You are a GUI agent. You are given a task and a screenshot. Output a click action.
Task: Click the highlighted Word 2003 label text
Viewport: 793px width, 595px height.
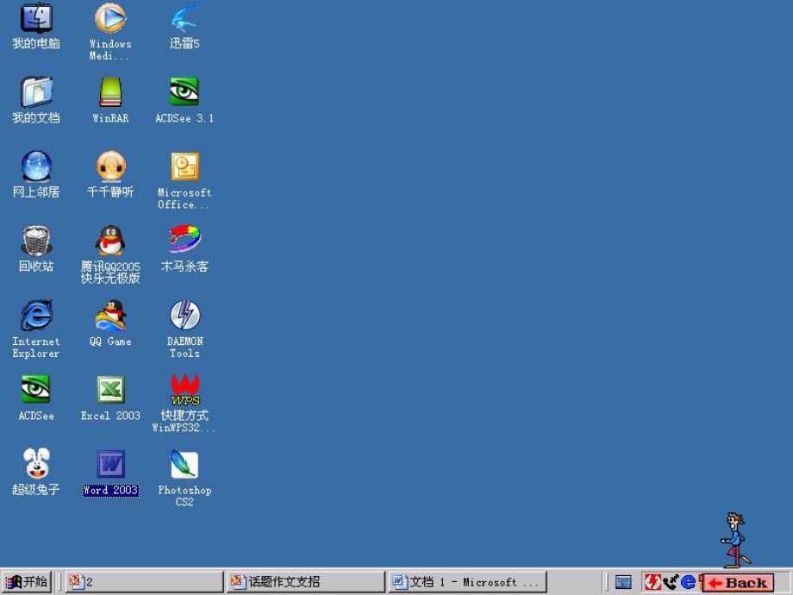pos(110,490)
